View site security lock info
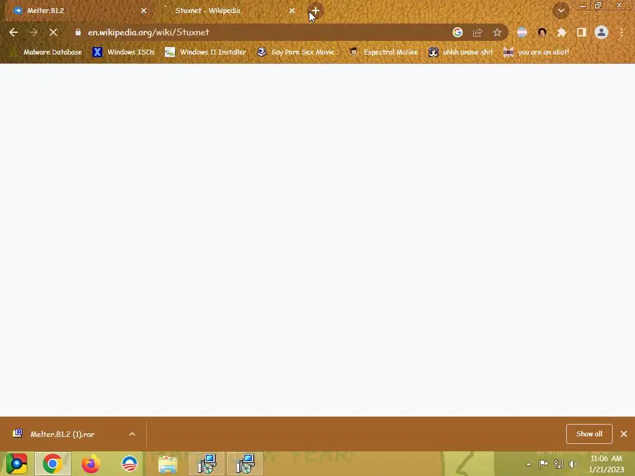The height and width of the screenshot is (476, 635). [x=78, y=32]
